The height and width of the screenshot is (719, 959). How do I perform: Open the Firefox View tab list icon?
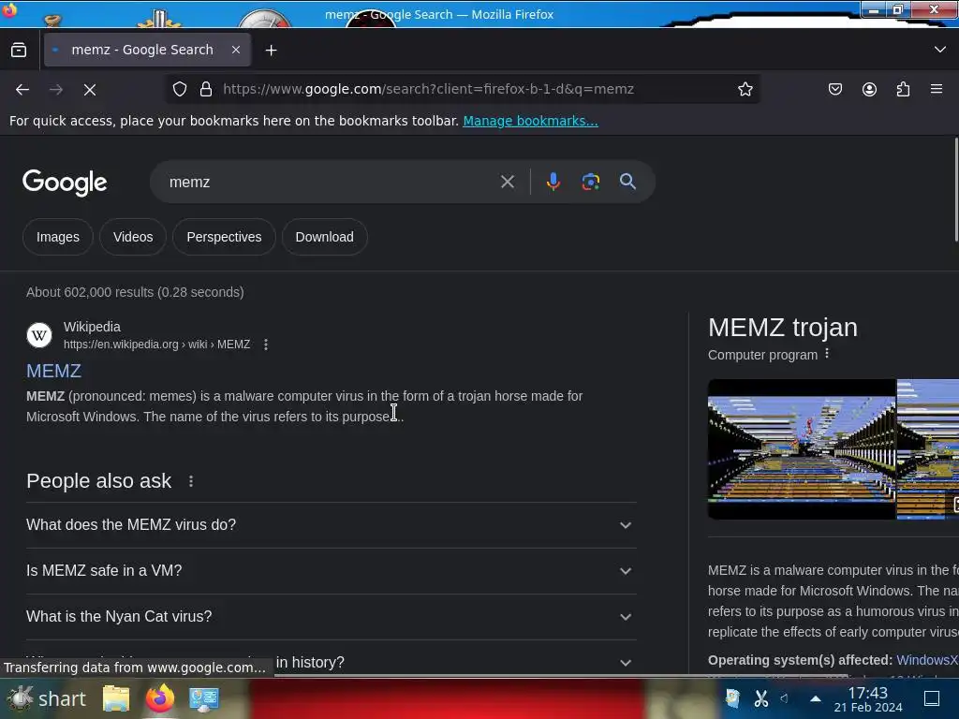19,51
